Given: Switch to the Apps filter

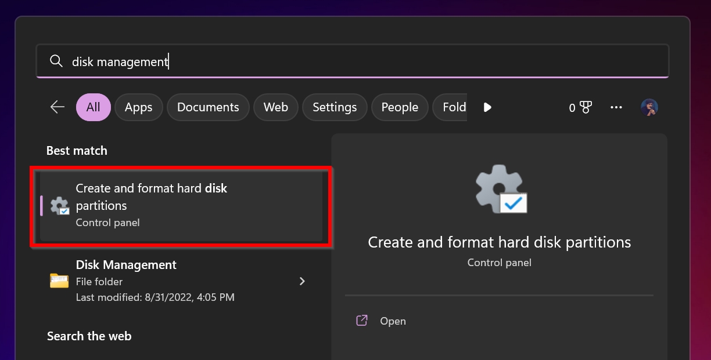Looking at the screenshot, I should coord(138,107).
